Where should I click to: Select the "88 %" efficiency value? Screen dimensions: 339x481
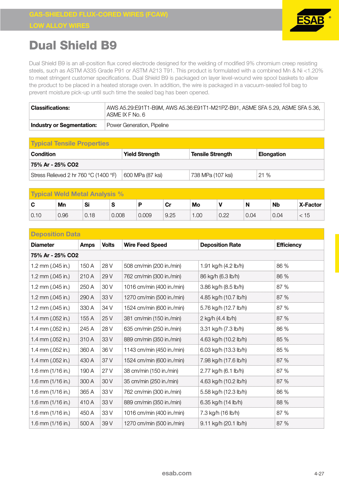coord(283,402)
